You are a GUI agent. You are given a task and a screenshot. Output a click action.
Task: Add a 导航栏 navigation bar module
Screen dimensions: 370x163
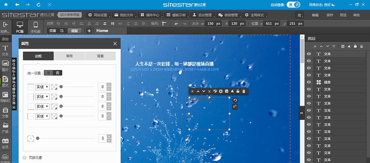[x=5, y=97]
